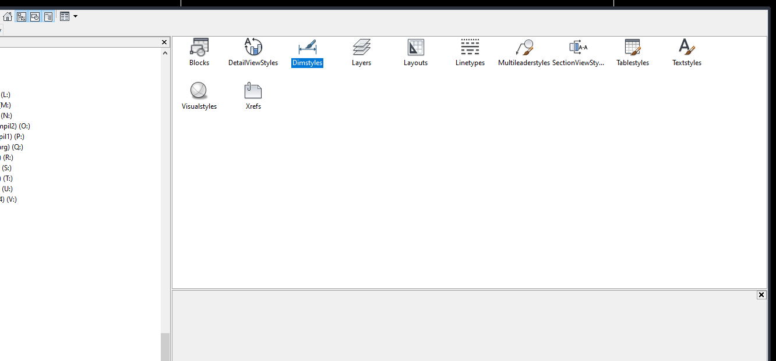This screenshot has width=776, height=361.
Task: Open the Tablestyles icon
Action: click(632, 52)
